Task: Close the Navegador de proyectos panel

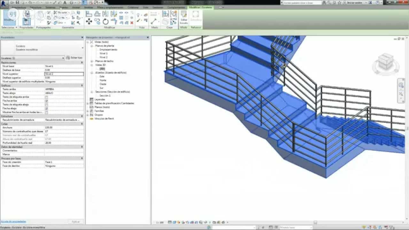Action: [148, 37]
